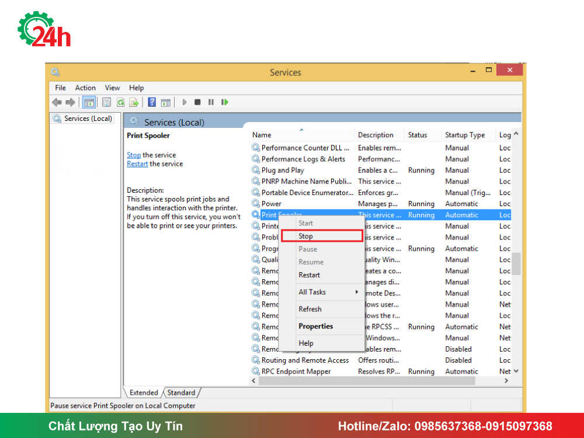Click the Refresh toolbar icon
584x438 pixels.
[x=120, y=102]
